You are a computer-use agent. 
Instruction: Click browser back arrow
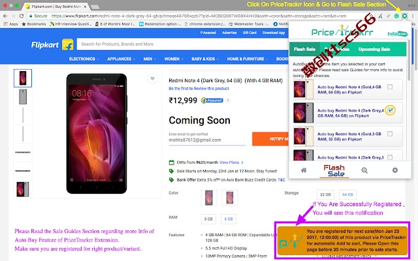[5, 16]
